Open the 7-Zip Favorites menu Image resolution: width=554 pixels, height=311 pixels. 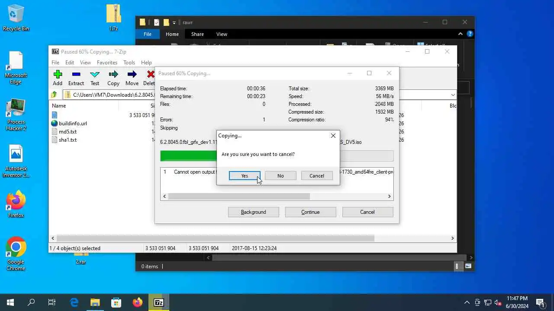point(107,63)
